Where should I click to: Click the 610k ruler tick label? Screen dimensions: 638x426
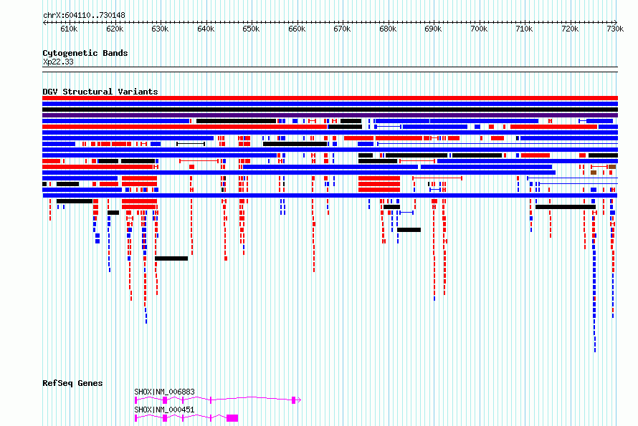pyautogui.click(x=69, y=29)
